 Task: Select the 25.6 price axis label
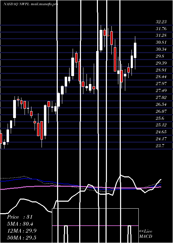pyautogui.click(x=160, y=118)
